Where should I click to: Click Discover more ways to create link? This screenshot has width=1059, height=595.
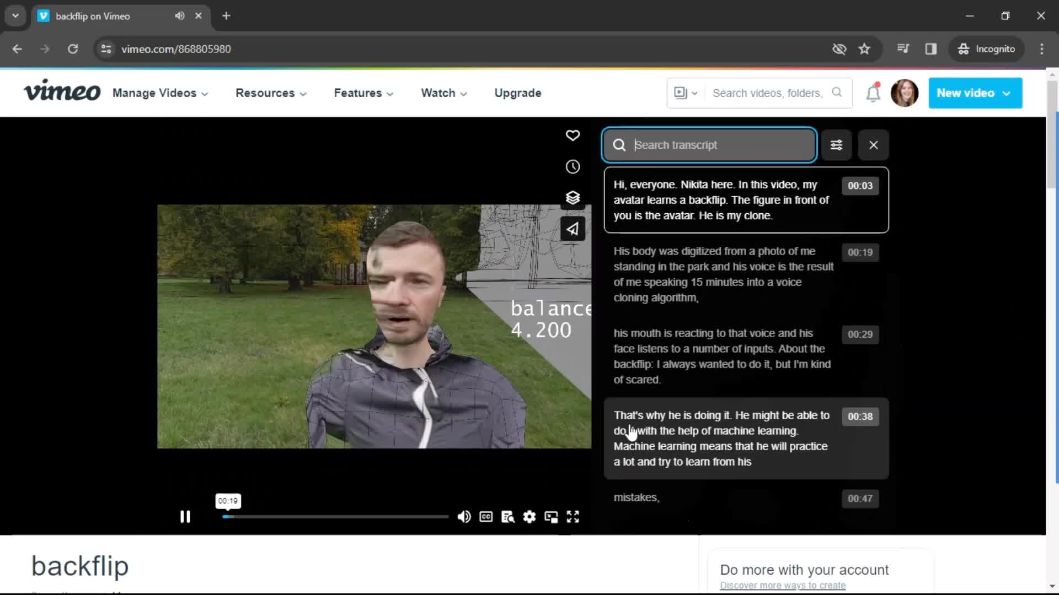tap(782, 585)
